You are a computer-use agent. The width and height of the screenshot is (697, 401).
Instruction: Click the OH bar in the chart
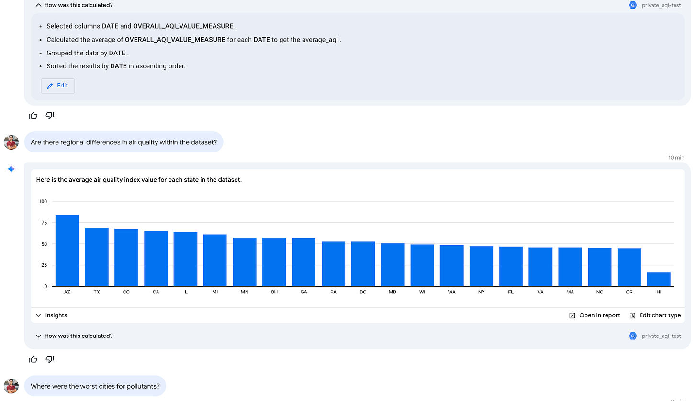click(274, 262)
